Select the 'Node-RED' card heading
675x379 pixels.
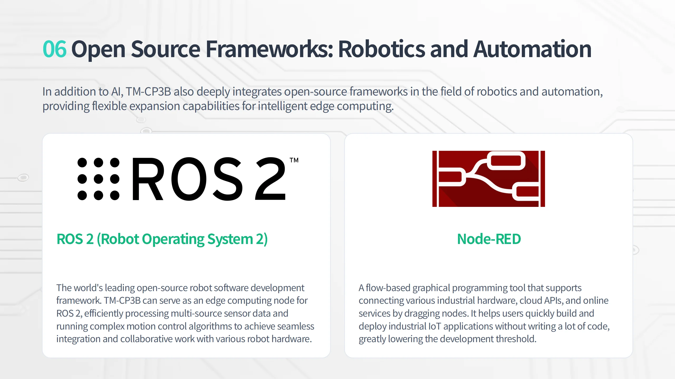489,239
